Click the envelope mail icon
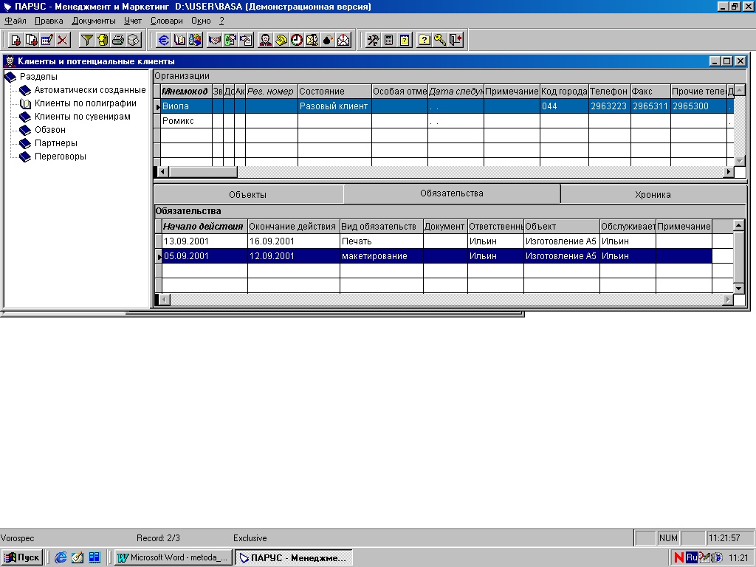Viewport: 756px width, 567px height. click(343, 40)
